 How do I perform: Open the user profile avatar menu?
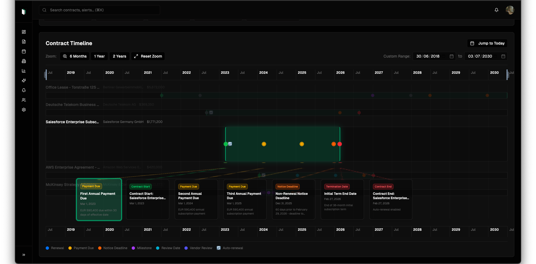click(x=510, y=10)
